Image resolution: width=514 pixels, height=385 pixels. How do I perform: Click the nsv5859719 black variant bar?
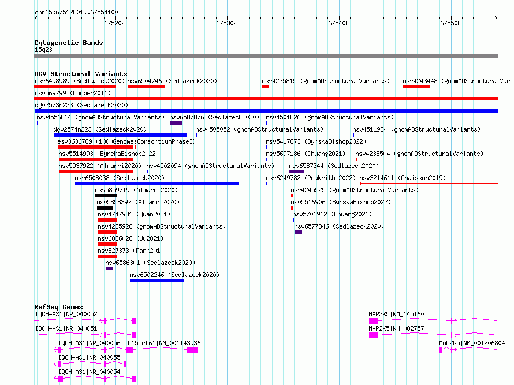click(x=106, y=196)
